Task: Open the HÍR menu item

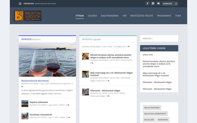Action: (x=124, y=16)
